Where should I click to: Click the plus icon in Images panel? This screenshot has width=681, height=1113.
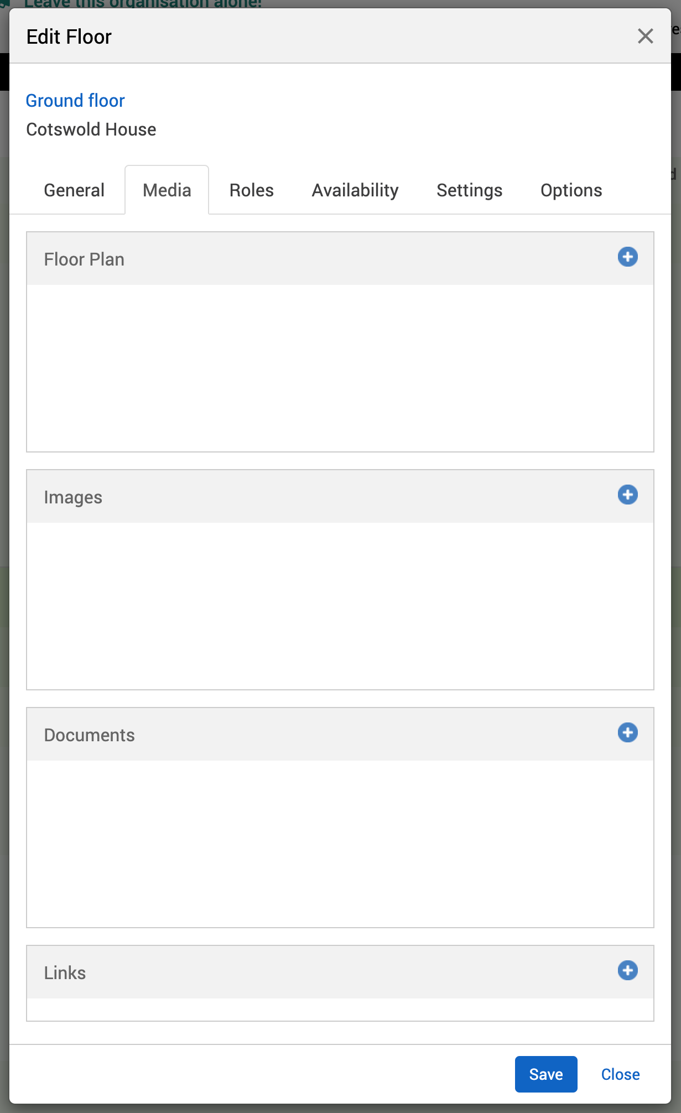tap(627, 495)
